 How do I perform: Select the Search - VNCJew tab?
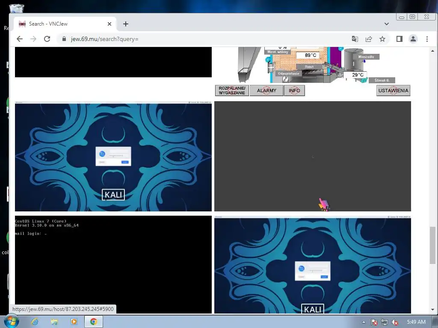[65, 24]
